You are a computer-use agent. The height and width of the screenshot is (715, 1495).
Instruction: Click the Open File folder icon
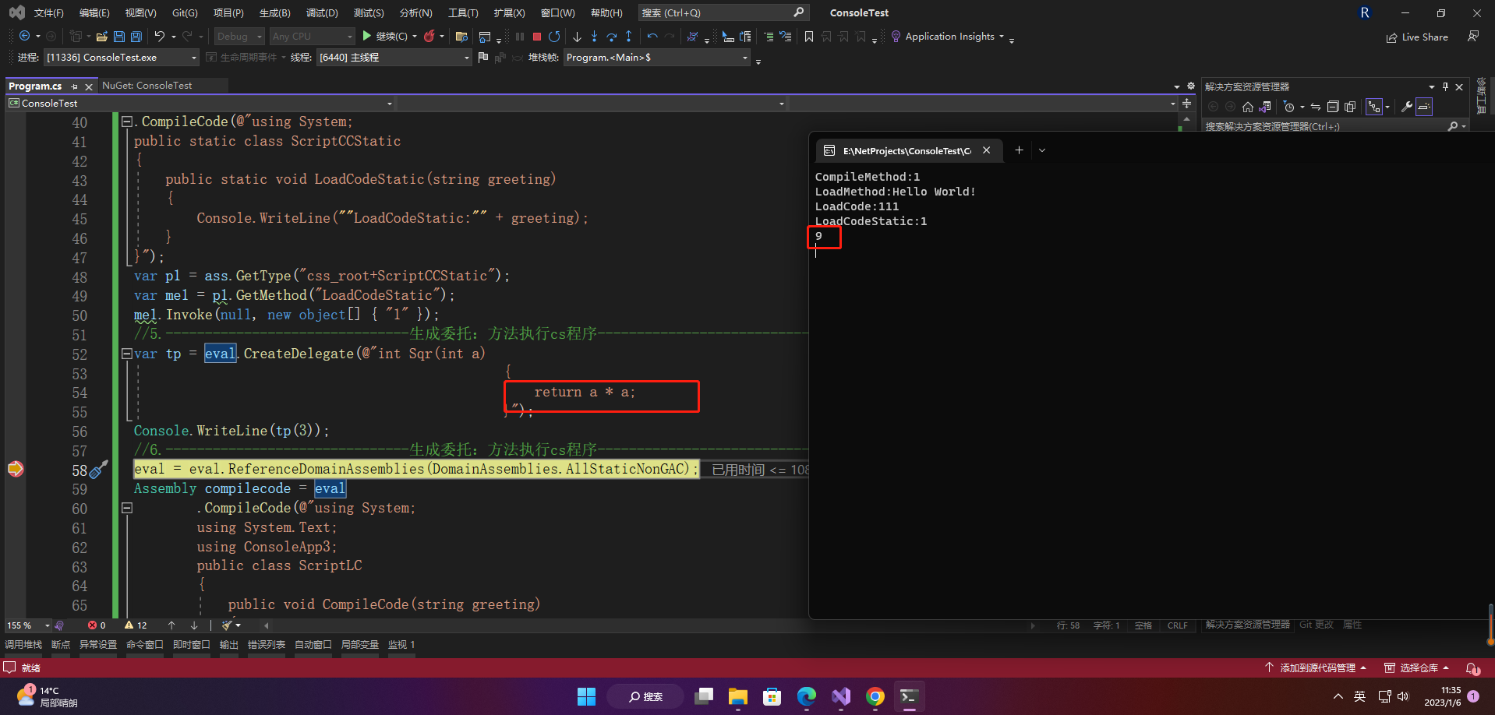101,37
